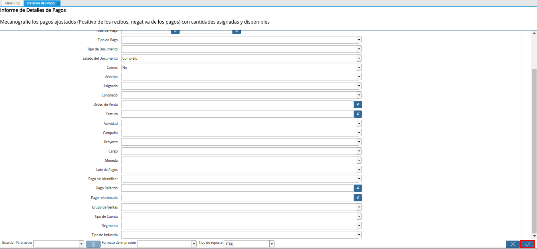
Task: Open Formato de impresión dropdown arrow
Action: [194, 244]
